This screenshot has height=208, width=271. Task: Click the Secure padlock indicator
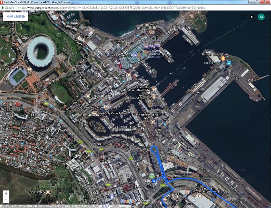tap(3, 8)
